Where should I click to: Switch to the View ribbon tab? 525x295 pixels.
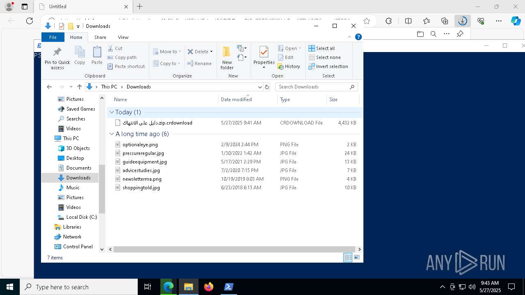point(123,37)
